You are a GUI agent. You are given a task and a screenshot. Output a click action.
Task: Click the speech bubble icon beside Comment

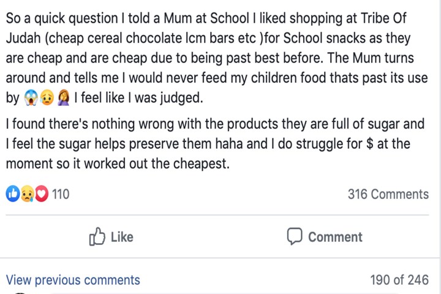point(295,236)
